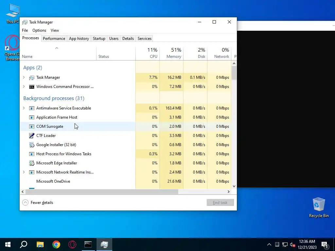This screenshot has width=335, height=251.
Task: Click the taskbar clock and date
Action: (307, 244)
